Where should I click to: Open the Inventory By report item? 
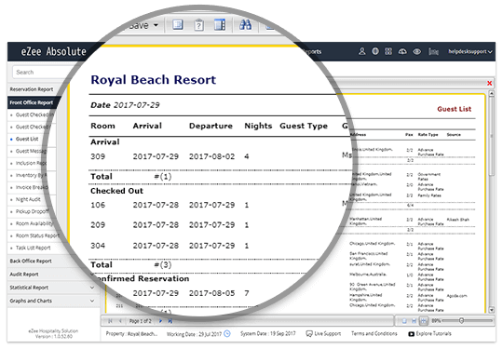[31, 175]
